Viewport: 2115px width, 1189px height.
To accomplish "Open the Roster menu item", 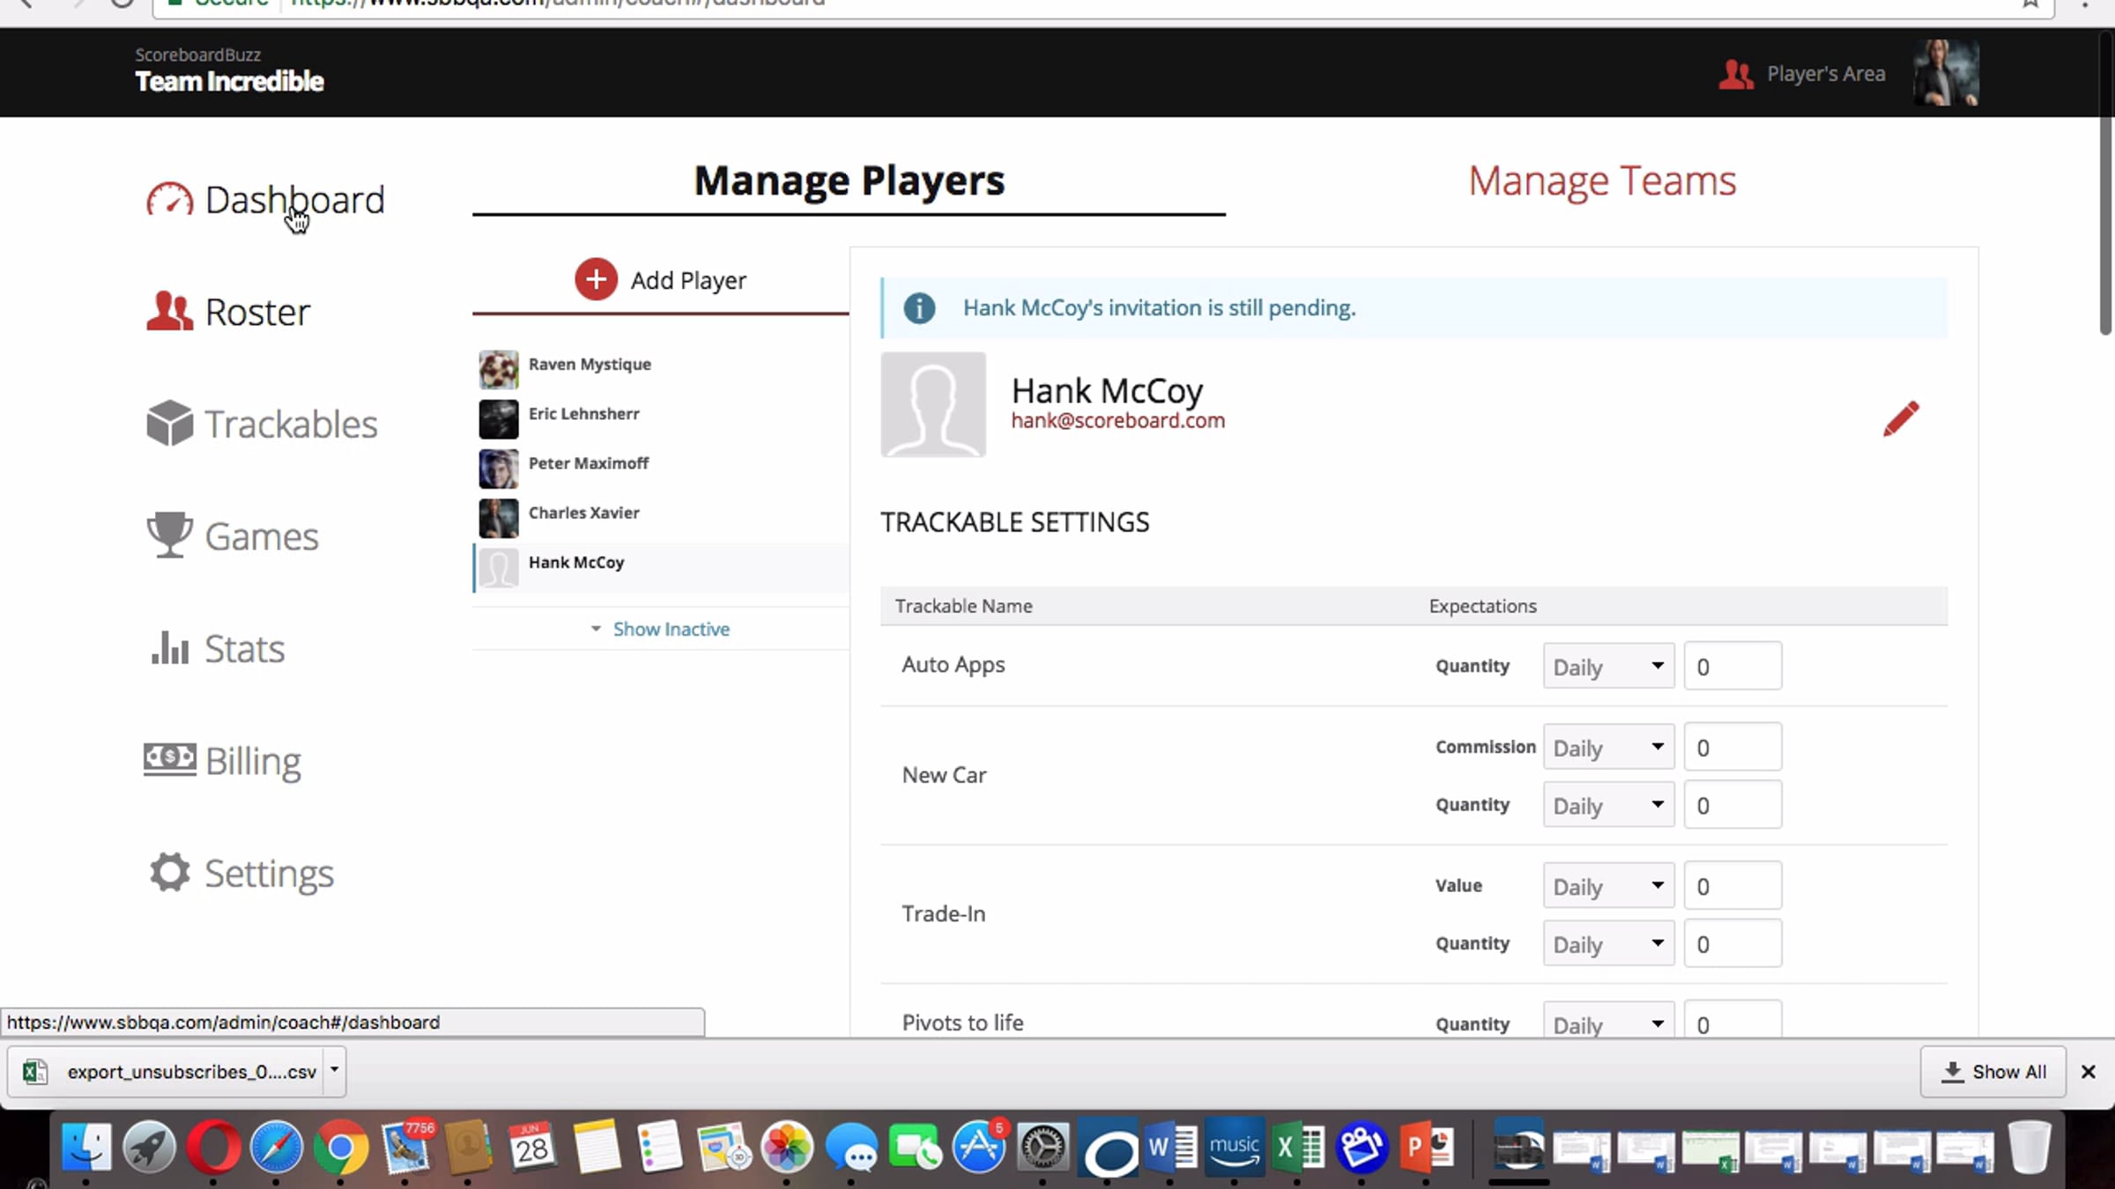I will point(228,312).
